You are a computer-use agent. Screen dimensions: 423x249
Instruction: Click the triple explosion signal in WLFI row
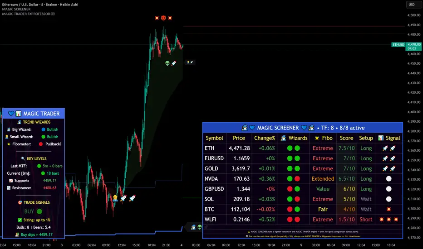point(389,220)
